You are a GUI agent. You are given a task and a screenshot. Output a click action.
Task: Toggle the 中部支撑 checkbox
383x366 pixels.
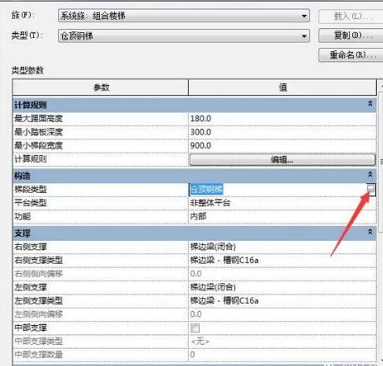(x=195, y=328)
